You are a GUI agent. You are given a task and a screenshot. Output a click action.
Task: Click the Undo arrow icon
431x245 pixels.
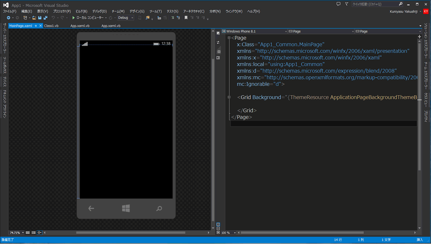[x=53, y=18]
